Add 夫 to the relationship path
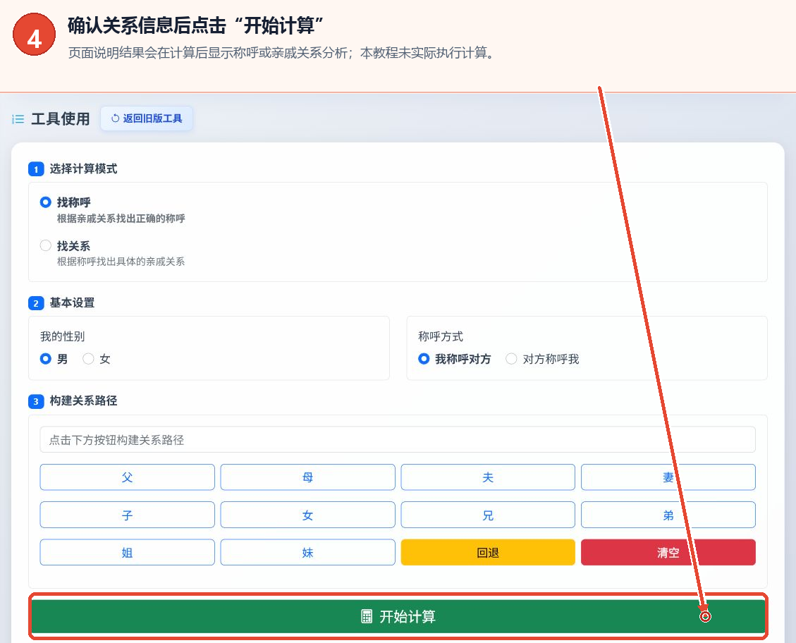The image size is (796, 643). point(488,477)
